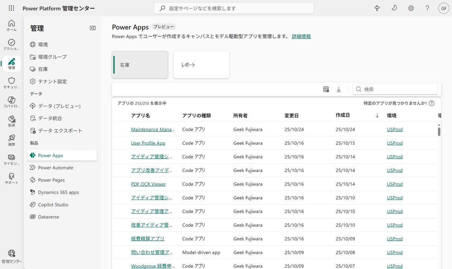This screenshot has width=452, height=269.
Task: Select 管理 icon in left rail
Action: pos(11,63)
